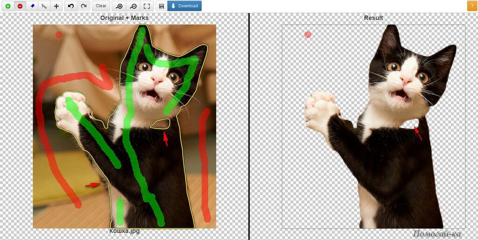Click the 'Result' pane heading

tap(373, 18)
